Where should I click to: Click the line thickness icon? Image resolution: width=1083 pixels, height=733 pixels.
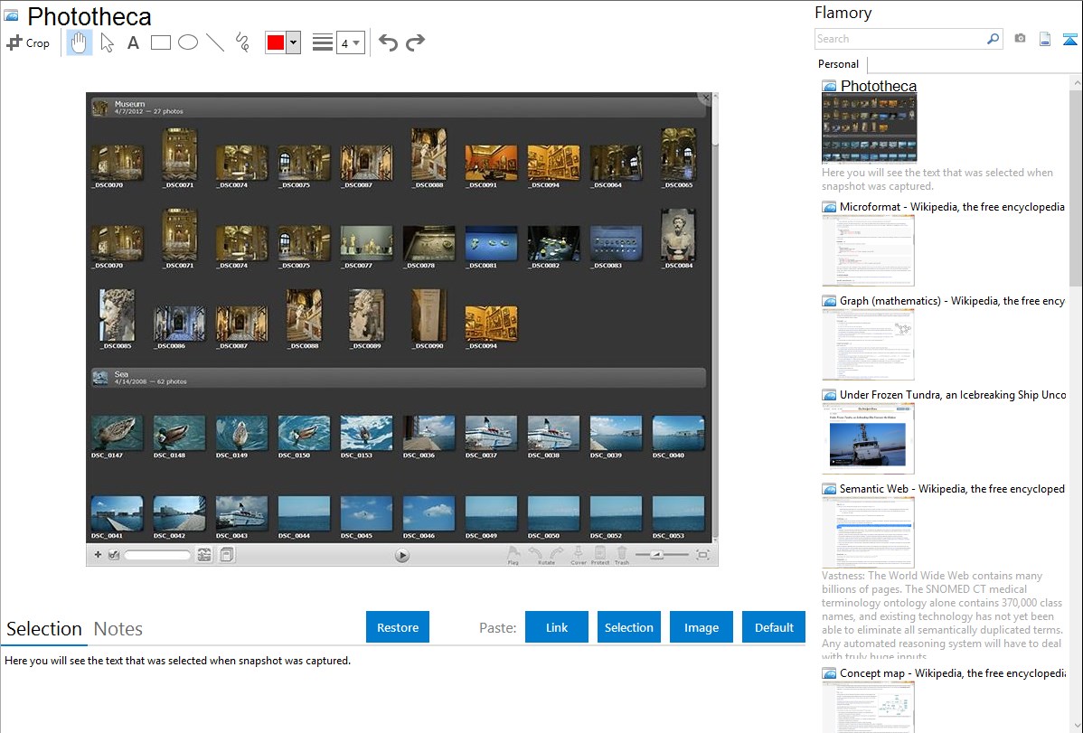[x=323, y=42]
